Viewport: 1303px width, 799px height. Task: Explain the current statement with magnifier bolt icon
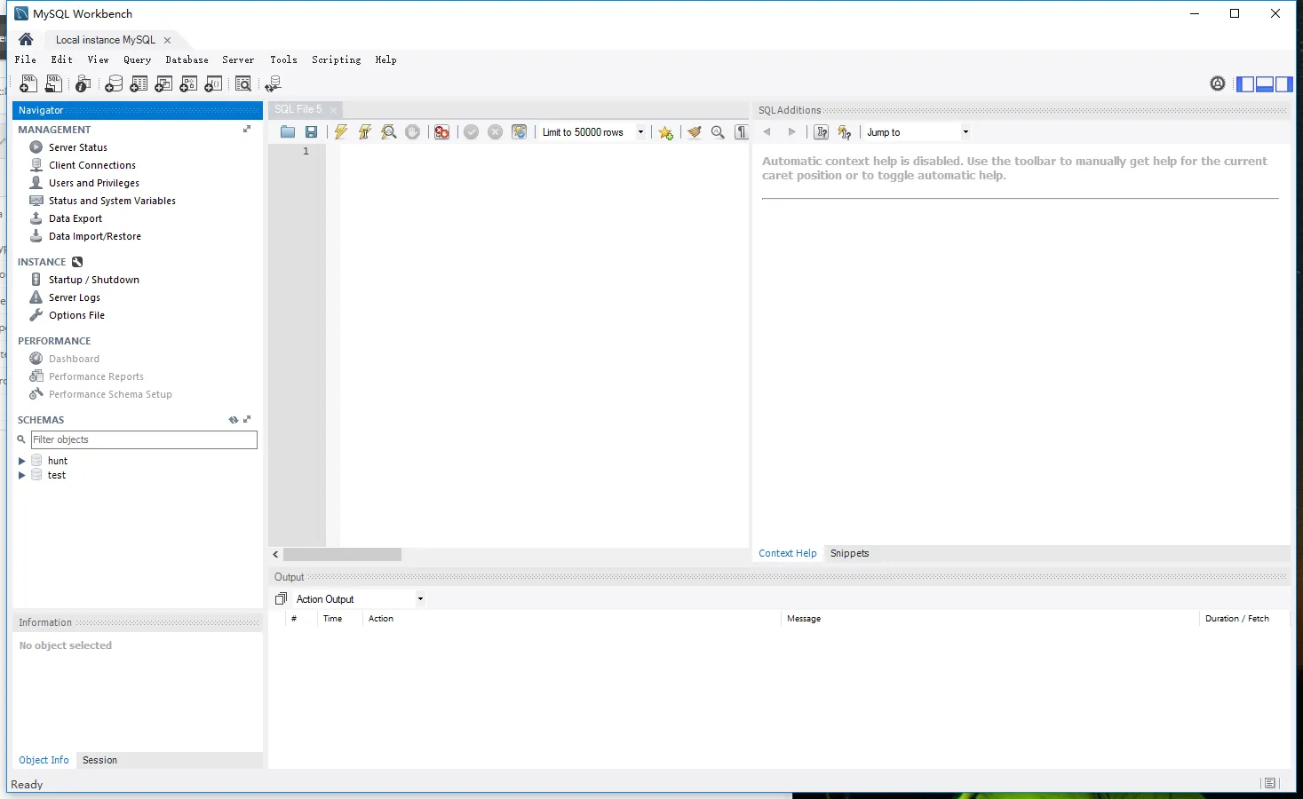tap(389, 132)
